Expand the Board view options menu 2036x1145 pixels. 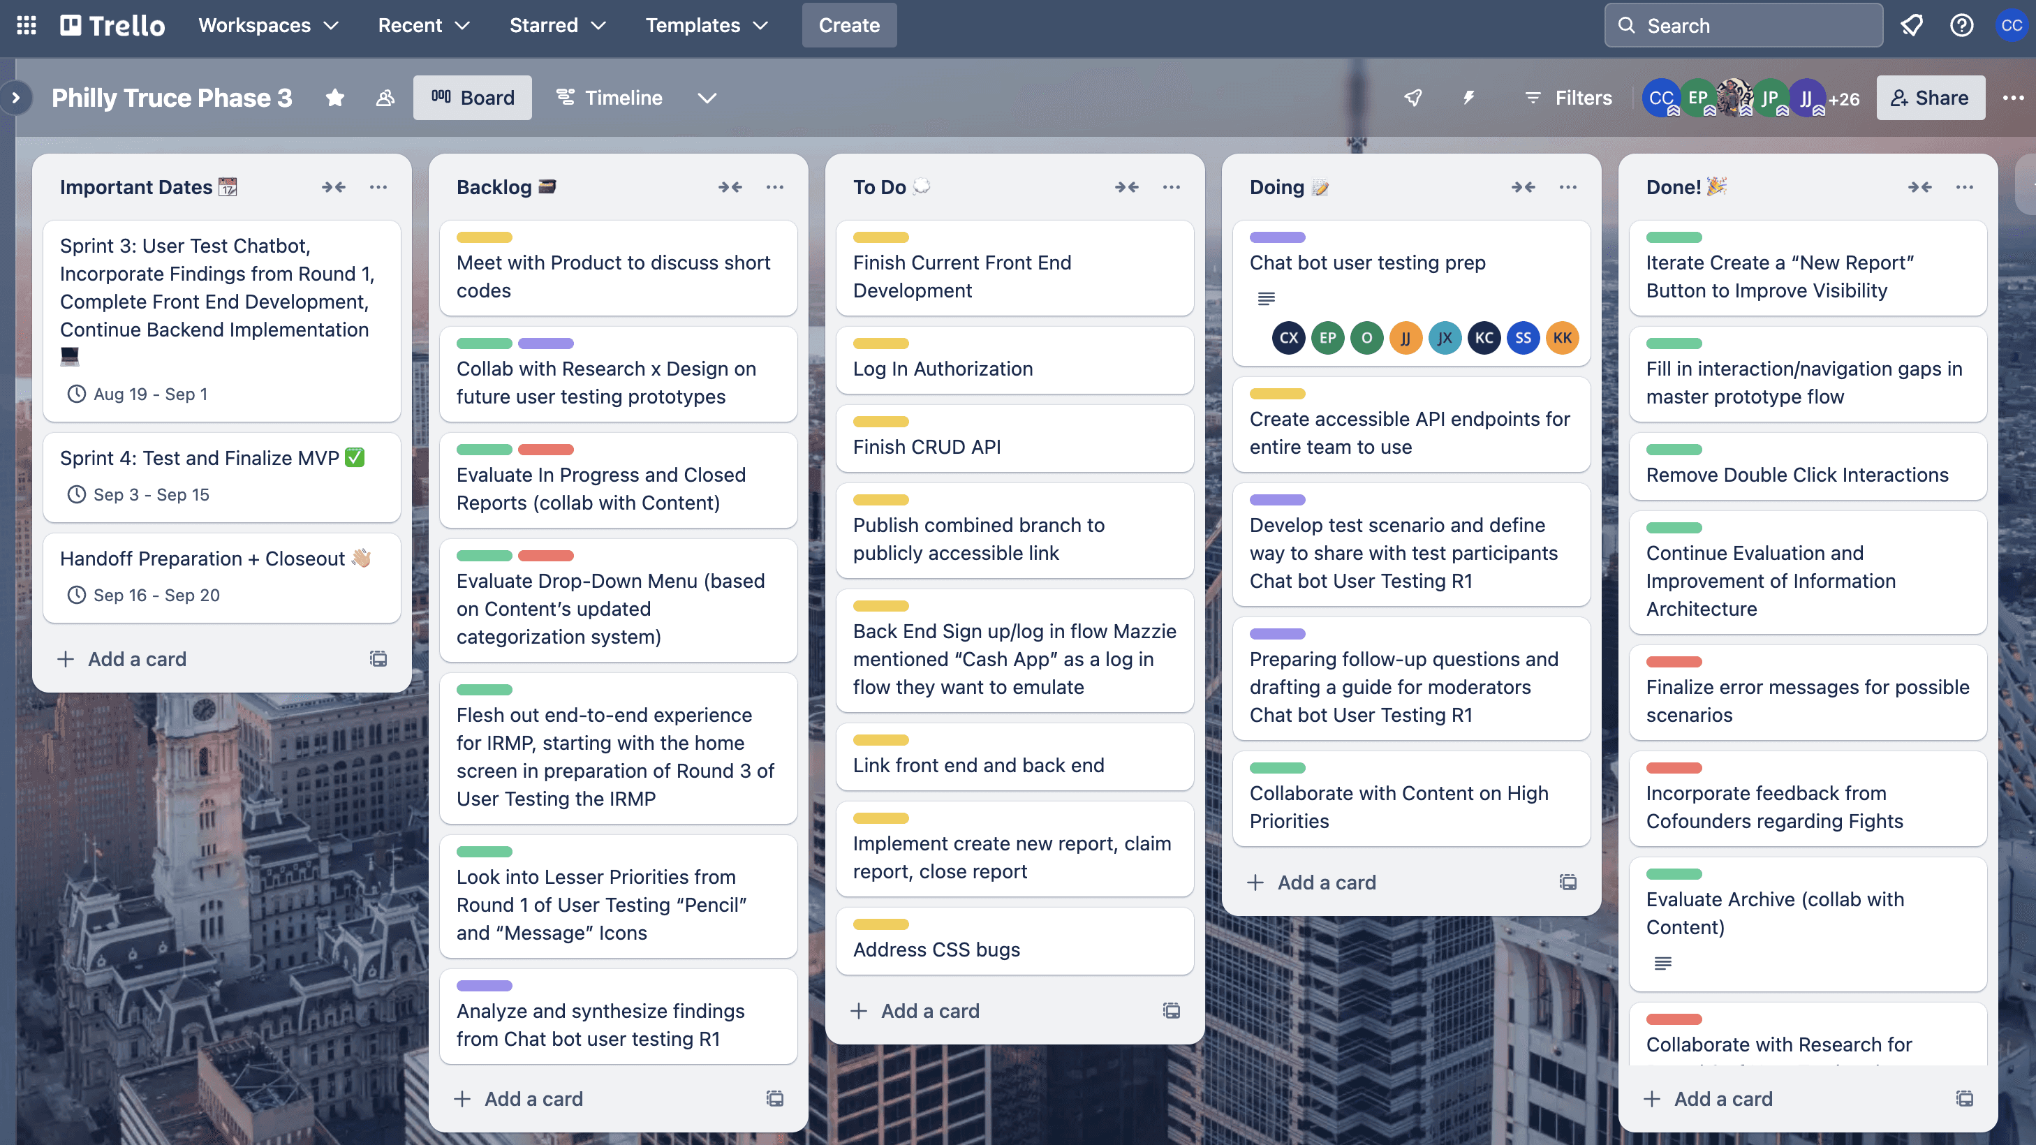pyautogui.click(x=706, y=96)
